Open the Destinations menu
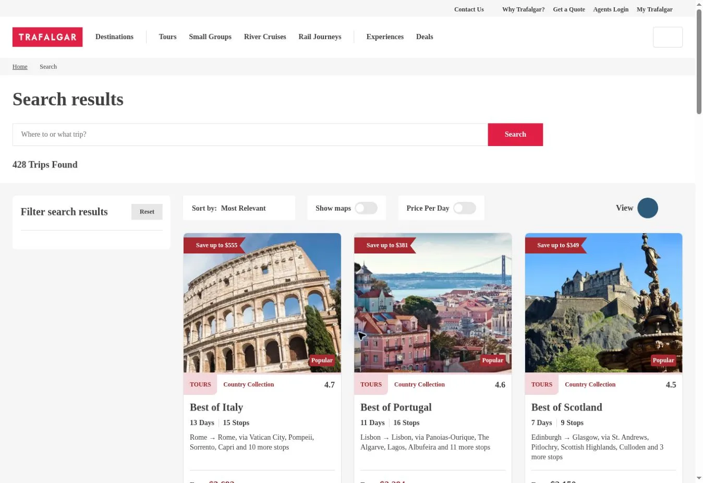 pyautogui.click(x=114, y=37)
